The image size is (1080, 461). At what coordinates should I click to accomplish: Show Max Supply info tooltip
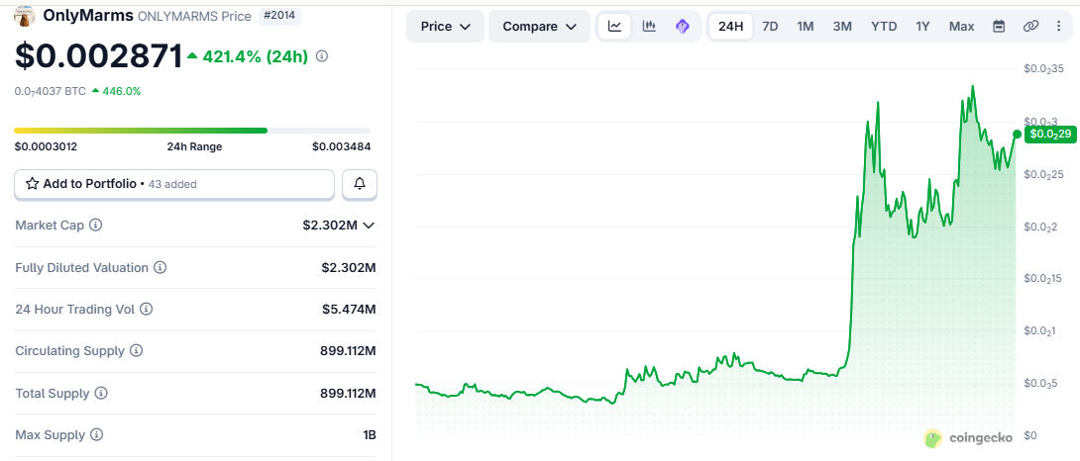click(x=96, y=435)
